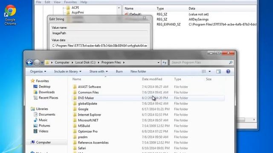
Task: Open Include in library dropdown
Action: point(68,71)
